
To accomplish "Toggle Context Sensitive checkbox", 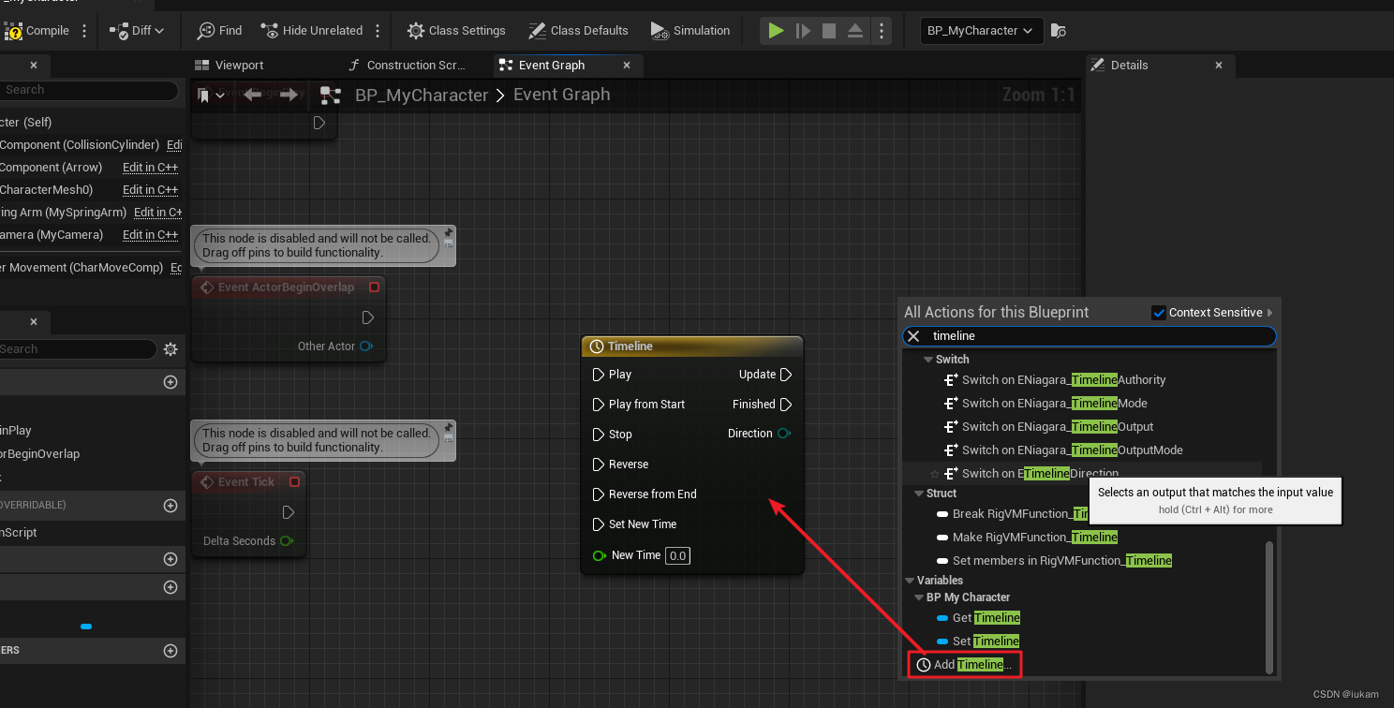I will tap(1159, 313).
